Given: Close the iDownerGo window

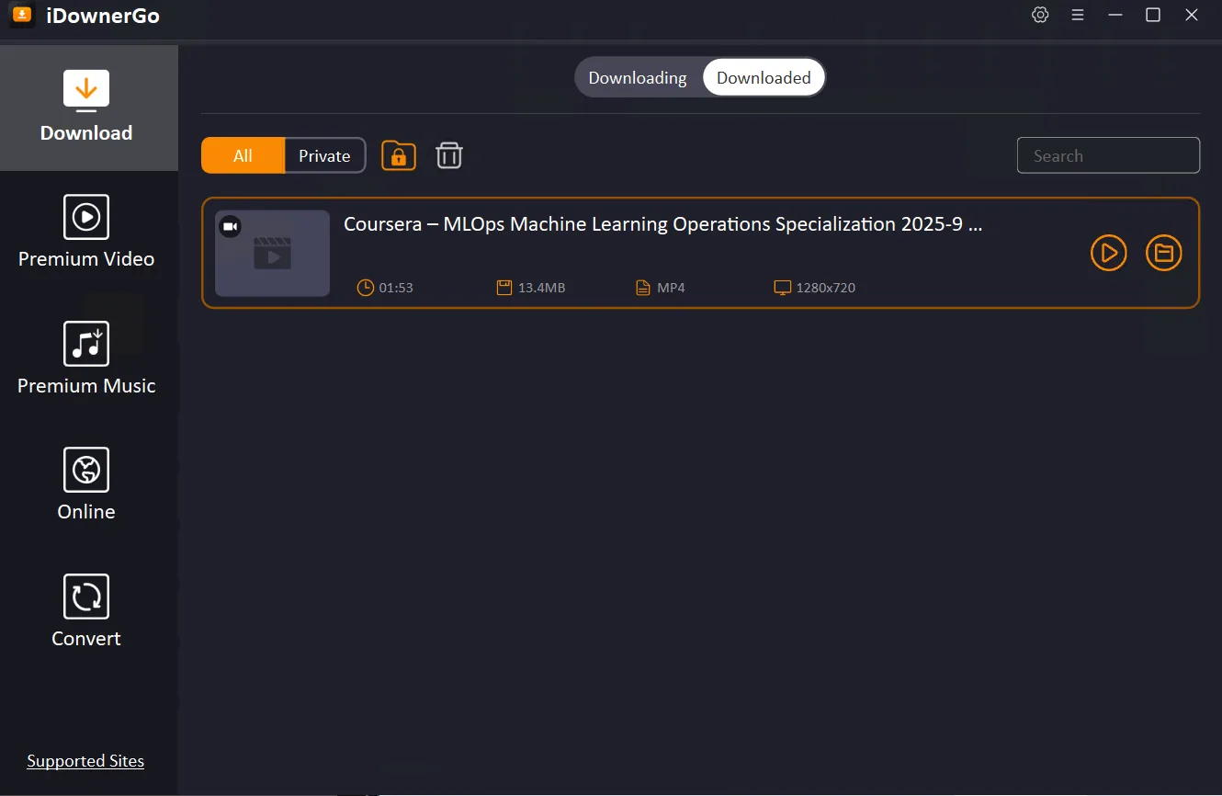Looking at the screenshot, I should tap(1192, 15).
